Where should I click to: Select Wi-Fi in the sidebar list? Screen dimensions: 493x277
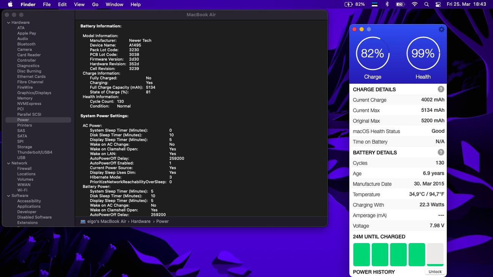22,190
